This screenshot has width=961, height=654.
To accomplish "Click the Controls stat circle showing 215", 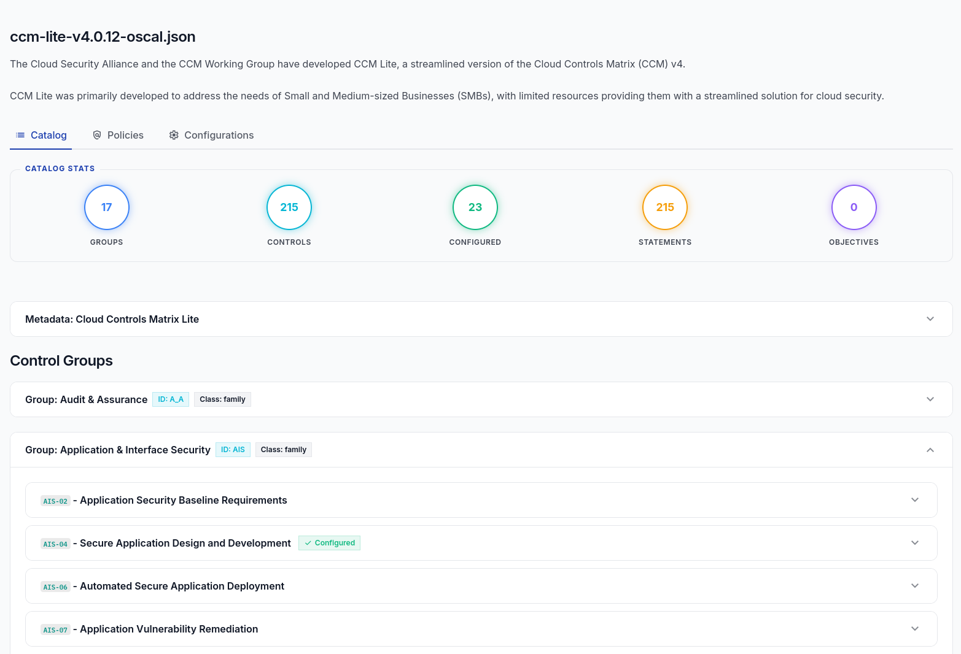I will tap(289, 207).
